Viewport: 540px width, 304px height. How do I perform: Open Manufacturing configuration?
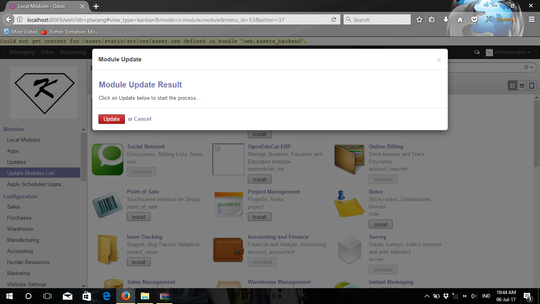23,240
